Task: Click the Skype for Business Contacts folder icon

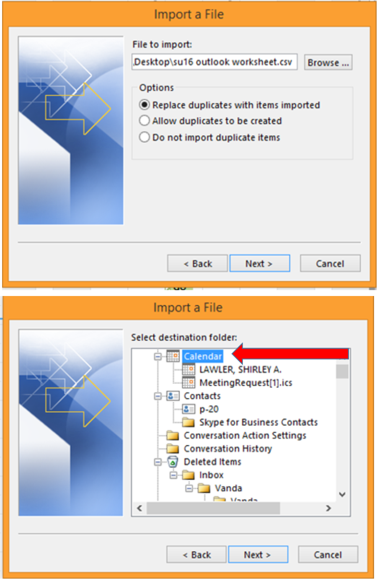Action: click(188, 422)
